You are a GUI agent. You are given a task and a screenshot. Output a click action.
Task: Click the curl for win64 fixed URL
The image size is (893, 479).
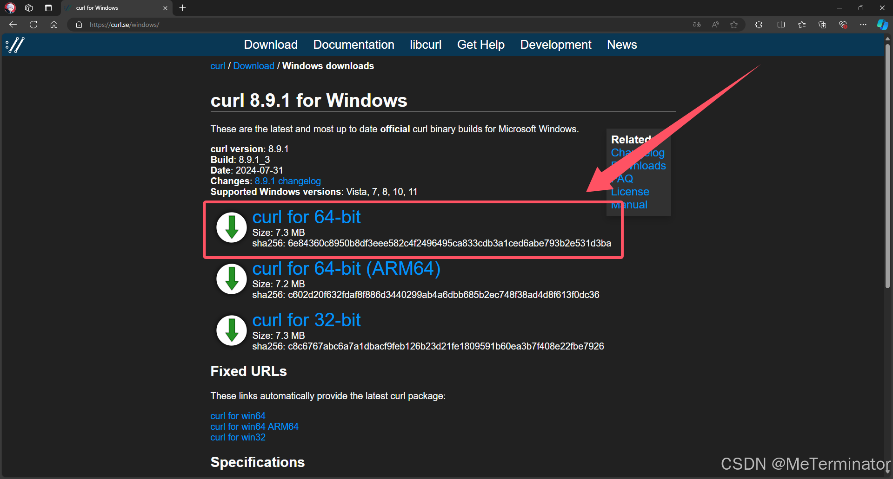pos(238,416)
